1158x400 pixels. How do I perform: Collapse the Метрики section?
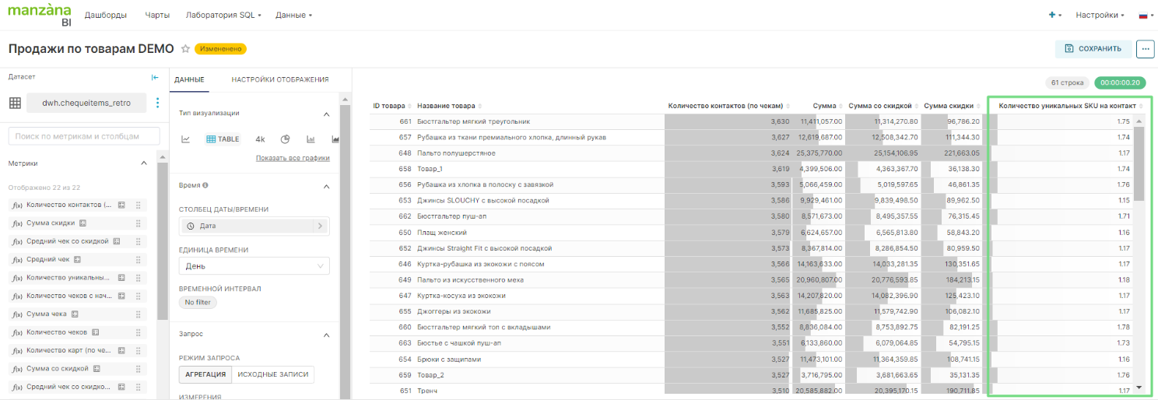[143, 163]
